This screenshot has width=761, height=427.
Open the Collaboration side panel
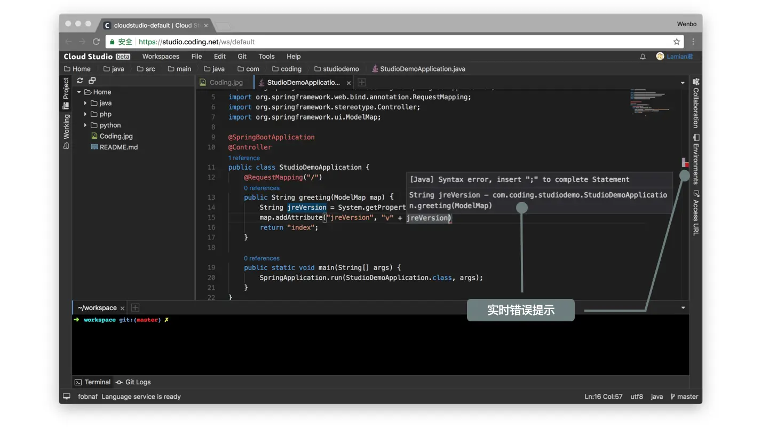[x=695, y=103]
